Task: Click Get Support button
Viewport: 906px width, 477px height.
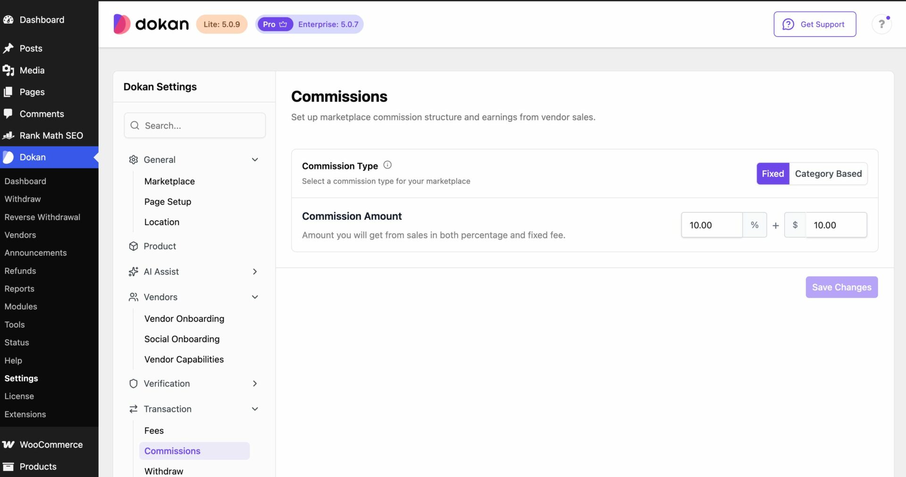Action: (815, 24)
